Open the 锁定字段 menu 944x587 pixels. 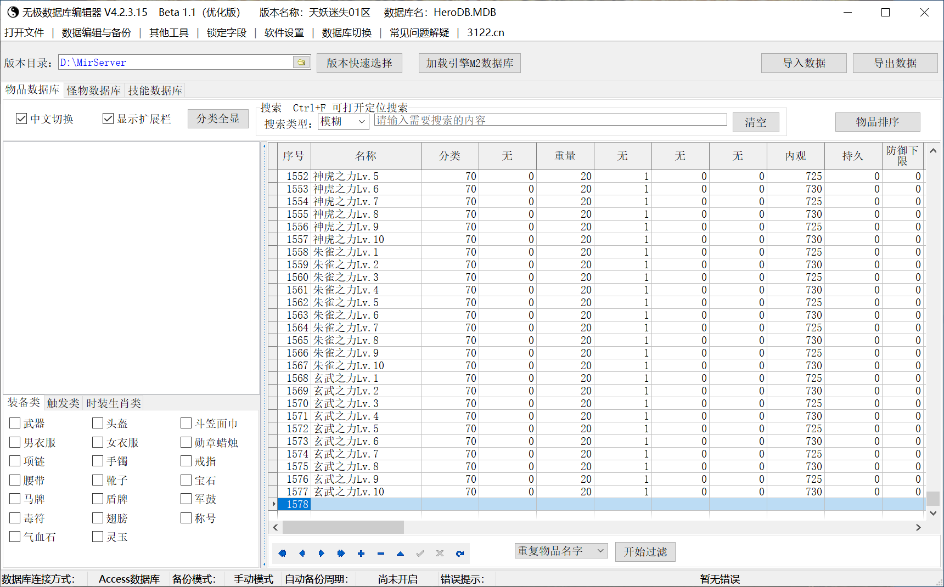pyautogui.click(x=227, y=33)
